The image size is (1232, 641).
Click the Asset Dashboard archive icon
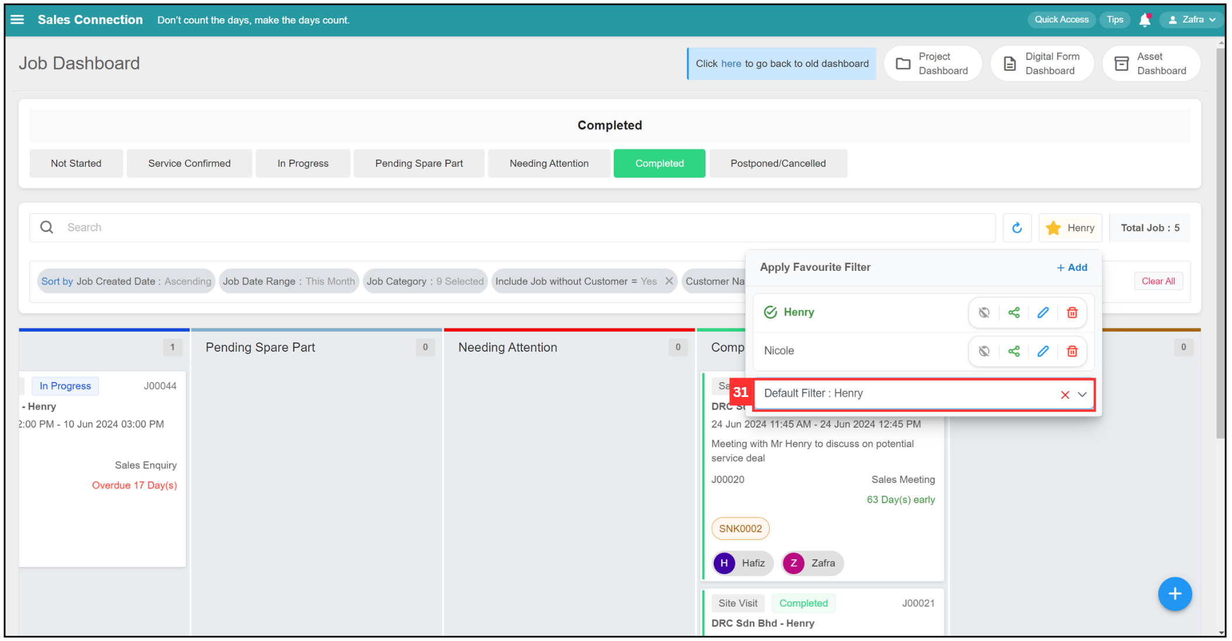click(1122, 64)
